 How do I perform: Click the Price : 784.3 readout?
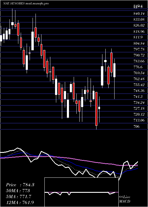pos(20,185)
